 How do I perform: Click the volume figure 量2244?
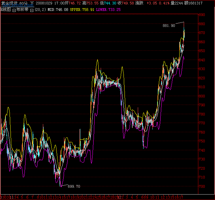(177, 3)
